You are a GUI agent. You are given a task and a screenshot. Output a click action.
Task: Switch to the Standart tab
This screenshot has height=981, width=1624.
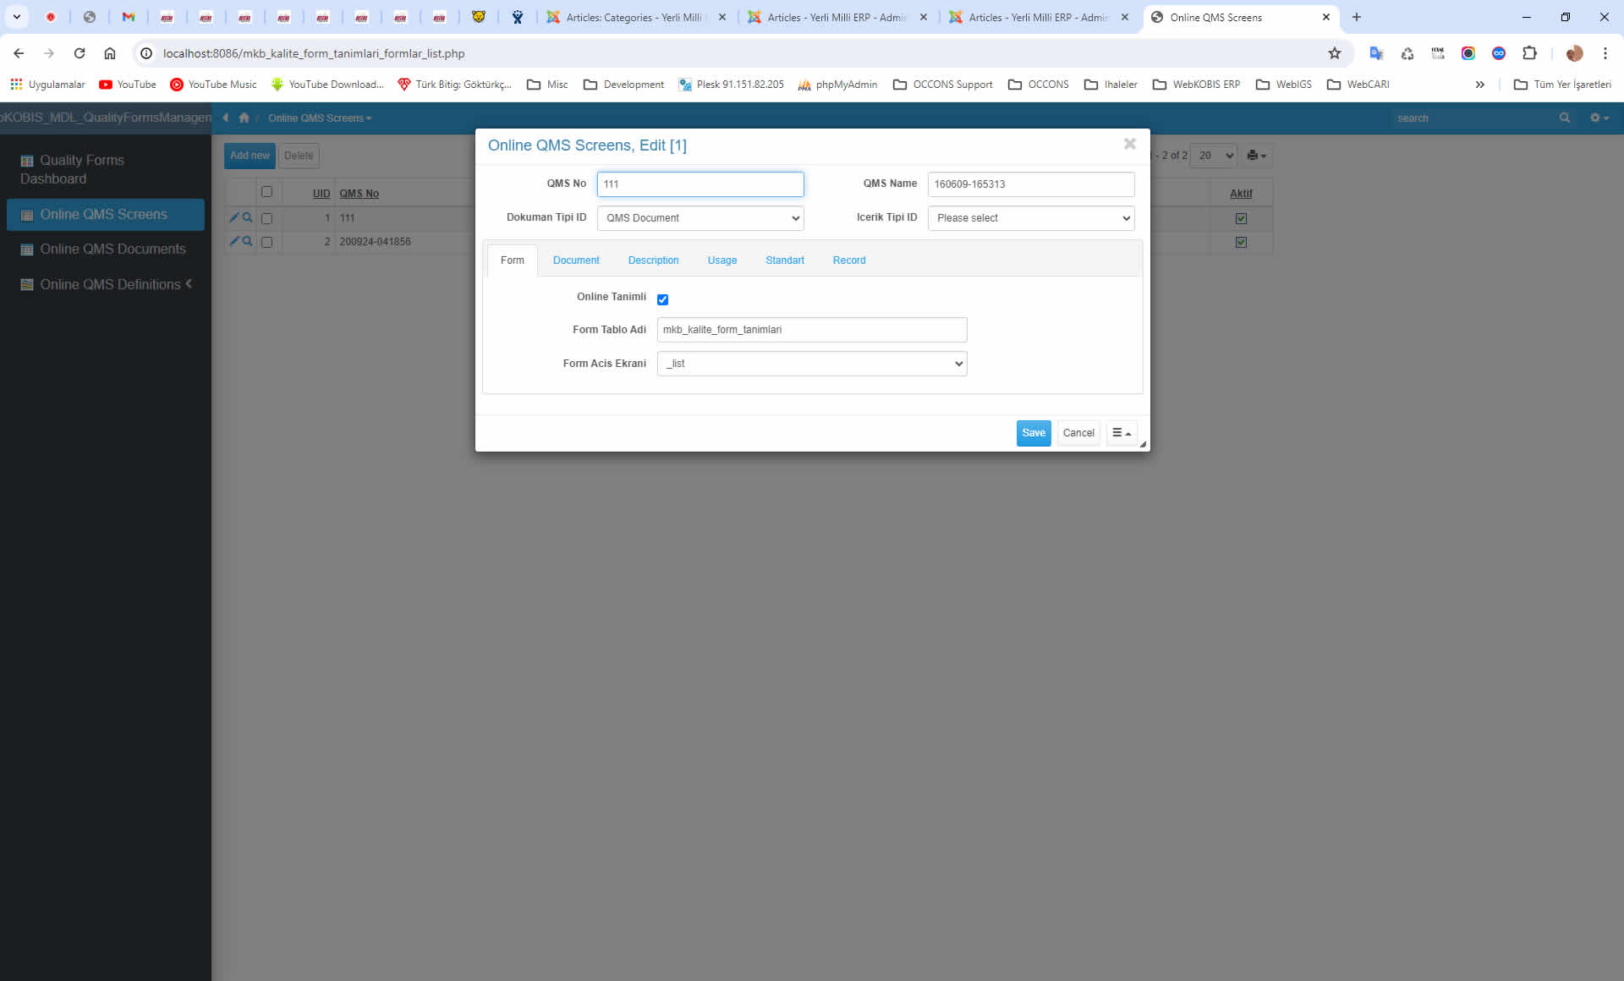click(x=784, y=260)
